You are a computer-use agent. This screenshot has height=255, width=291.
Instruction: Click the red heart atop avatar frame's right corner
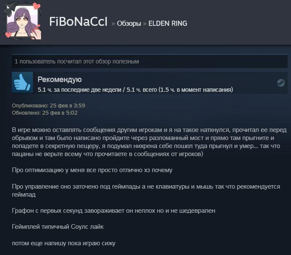point(37,6)
